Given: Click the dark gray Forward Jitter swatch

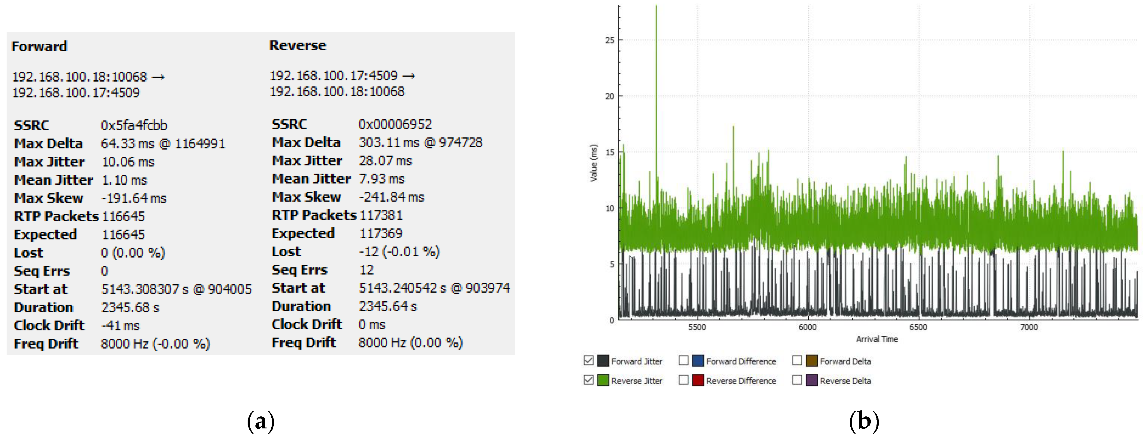Looking at the screenshot, I should (603, 361).
